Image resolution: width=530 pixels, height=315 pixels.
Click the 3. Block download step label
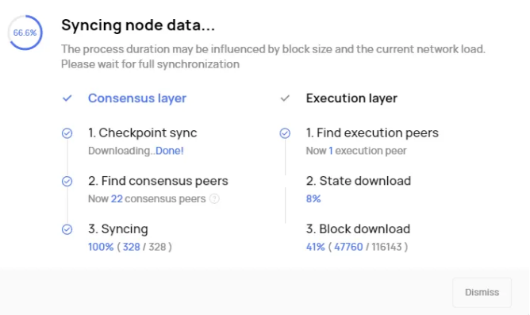tap(358, 229)
